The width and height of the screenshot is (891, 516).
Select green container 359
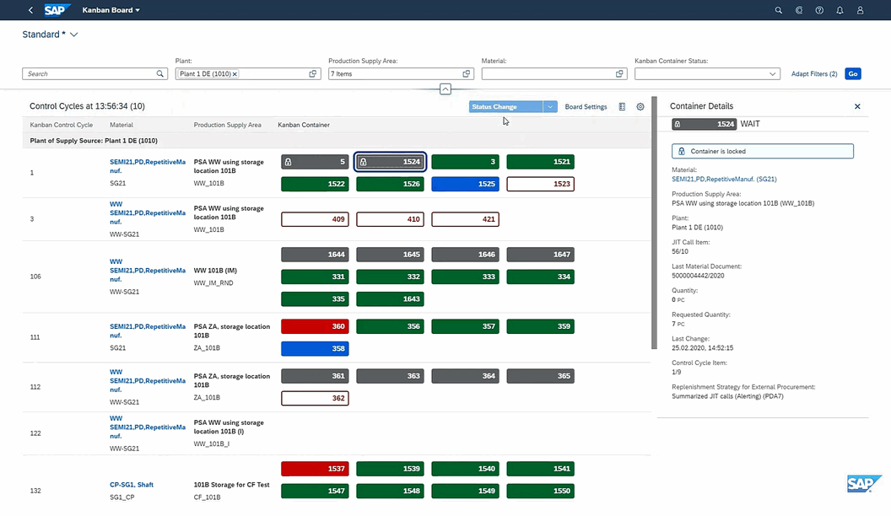tap(540, 326)
